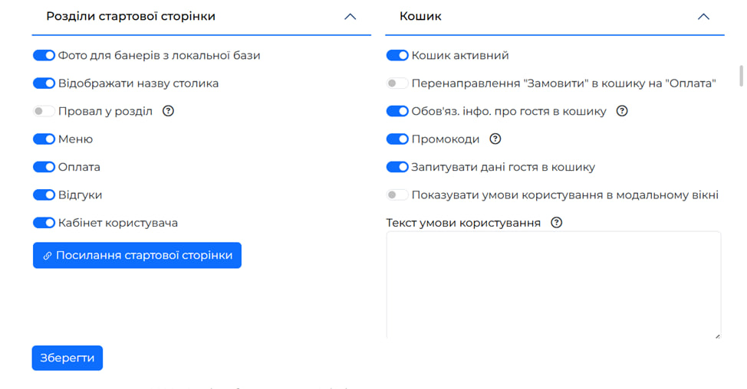Image resolution: width=747 pixels, height=389 pixels.
Task: Click "Посилання стартової сторінки" button
Action: [x=137, y=256]
